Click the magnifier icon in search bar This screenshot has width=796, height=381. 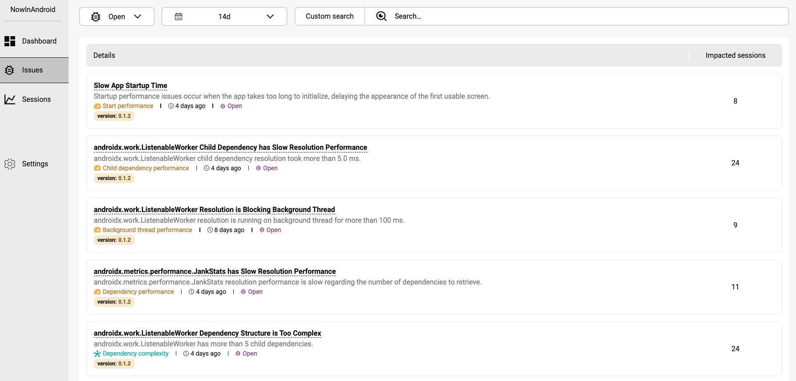(x=382, y=16)
